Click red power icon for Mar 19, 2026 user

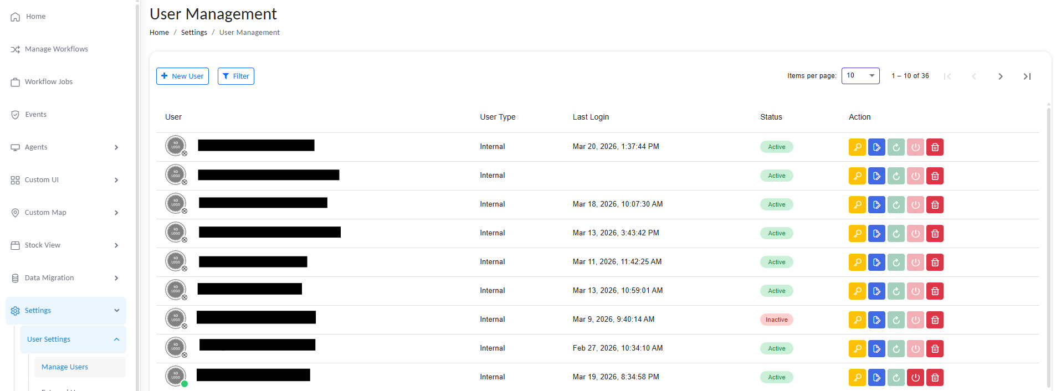[915, 377]
